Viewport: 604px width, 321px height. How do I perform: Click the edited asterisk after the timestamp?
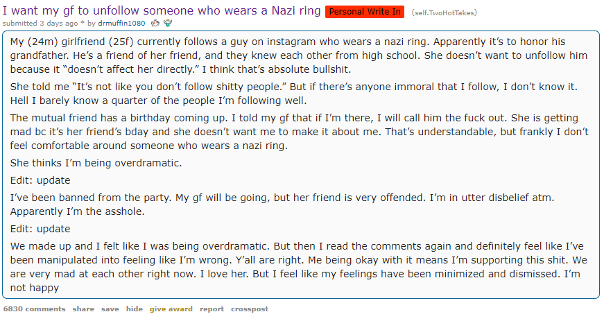(81, 23)
